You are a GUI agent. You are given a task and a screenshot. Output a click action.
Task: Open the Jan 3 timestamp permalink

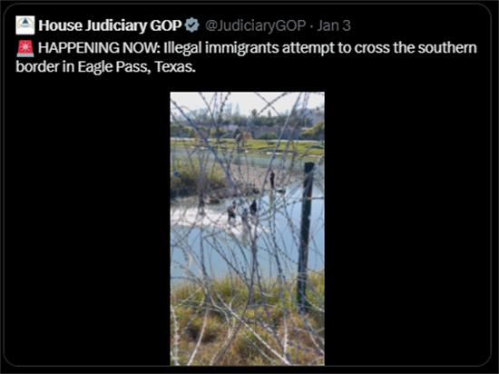334,25
